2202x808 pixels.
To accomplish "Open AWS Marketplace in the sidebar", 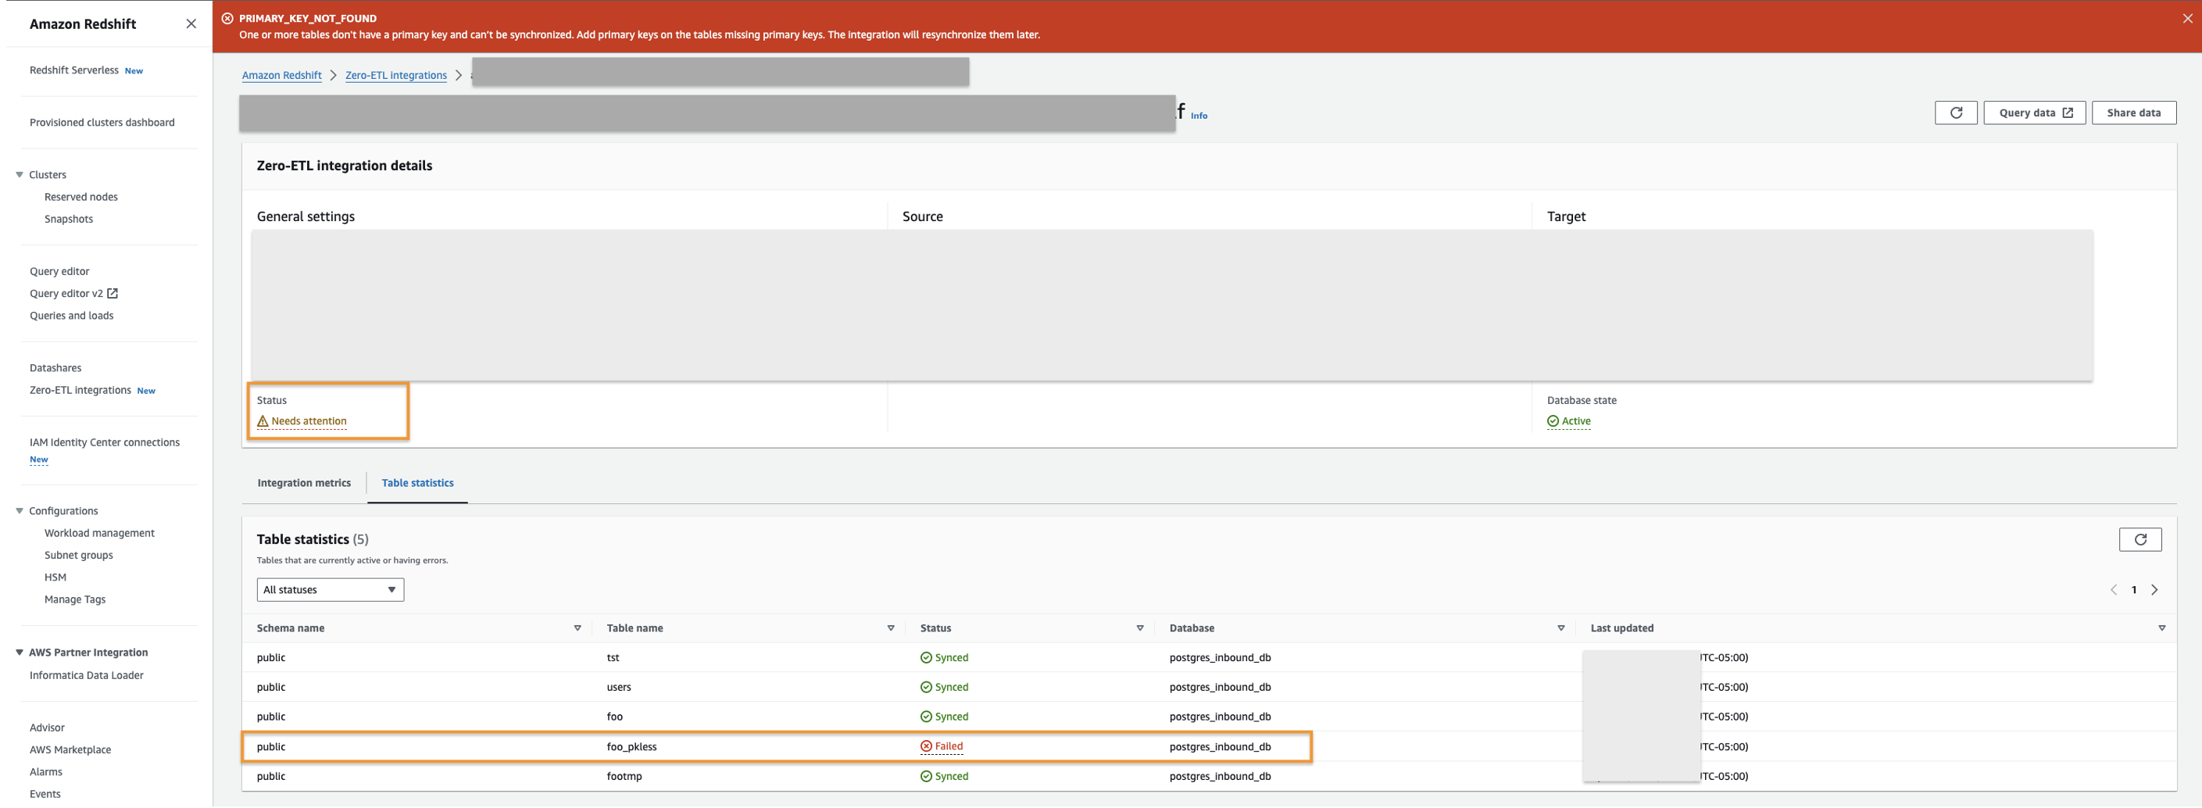I will [x=70, y=750].
